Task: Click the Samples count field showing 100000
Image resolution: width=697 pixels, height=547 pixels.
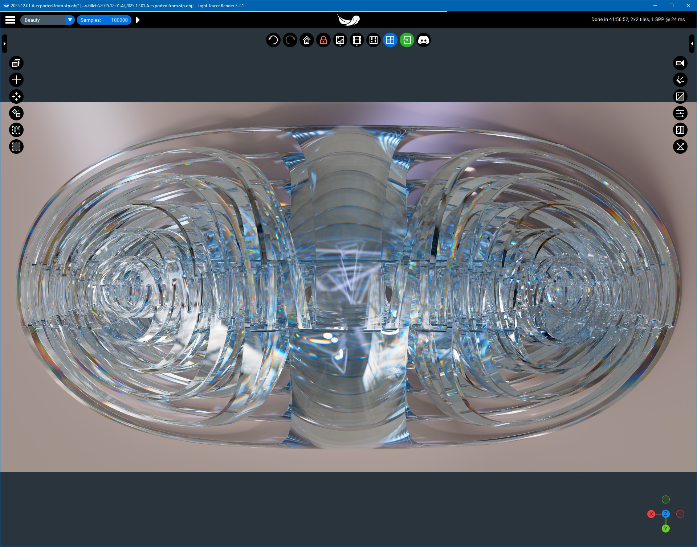Action: 119,20
